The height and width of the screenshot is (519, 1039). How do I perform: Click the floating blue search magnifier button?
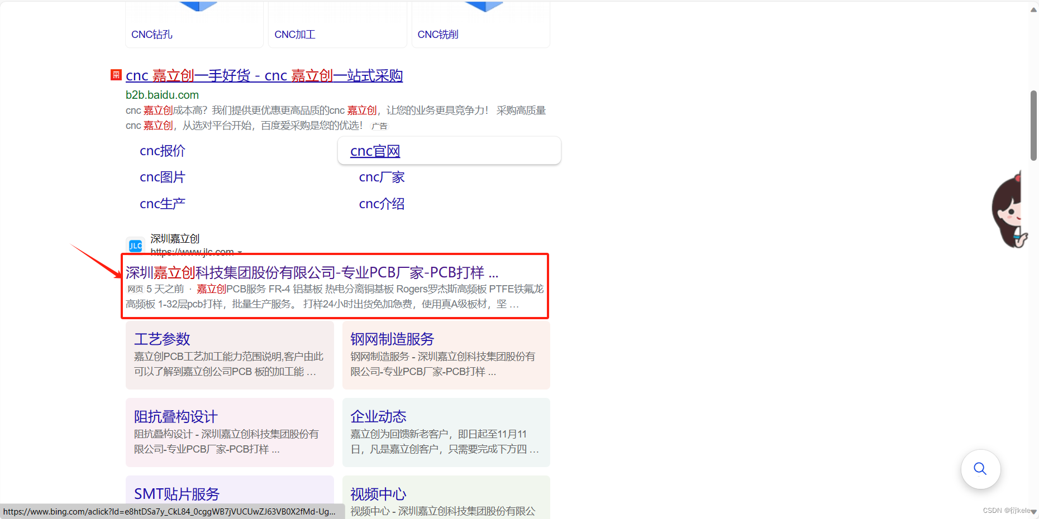click(x=980, y=469)
